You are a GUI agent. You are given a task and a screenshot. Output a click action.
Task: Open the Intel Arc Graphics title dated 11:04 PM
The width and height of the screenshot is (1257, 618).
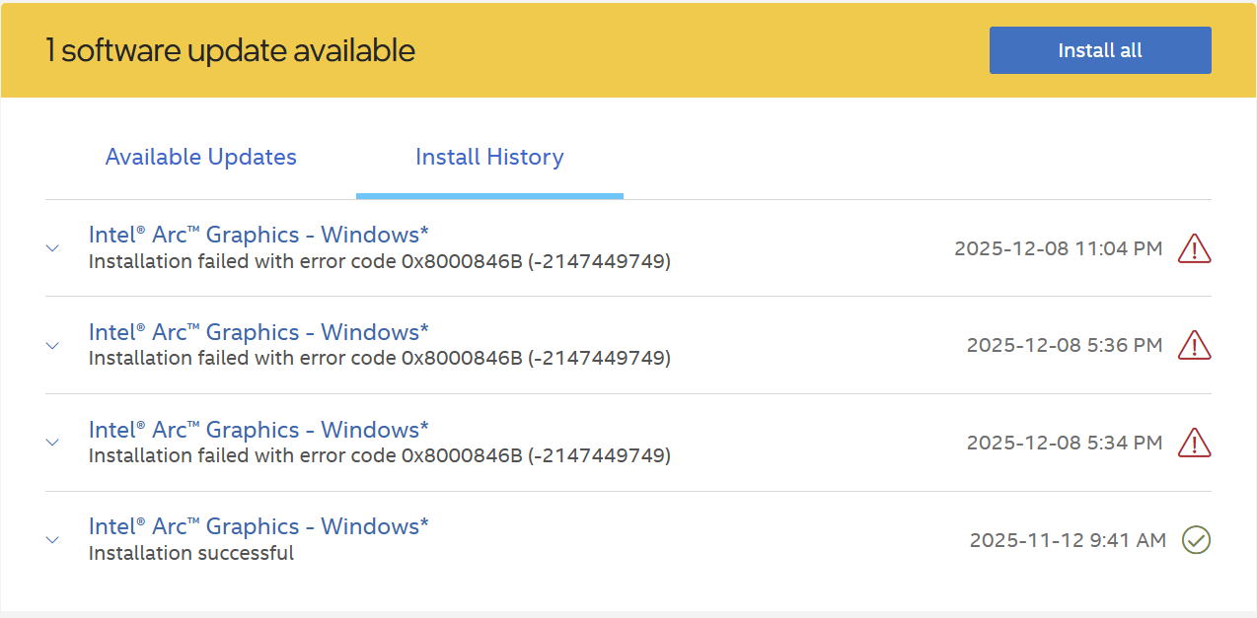pyautogui.click(x=259, y=235)
